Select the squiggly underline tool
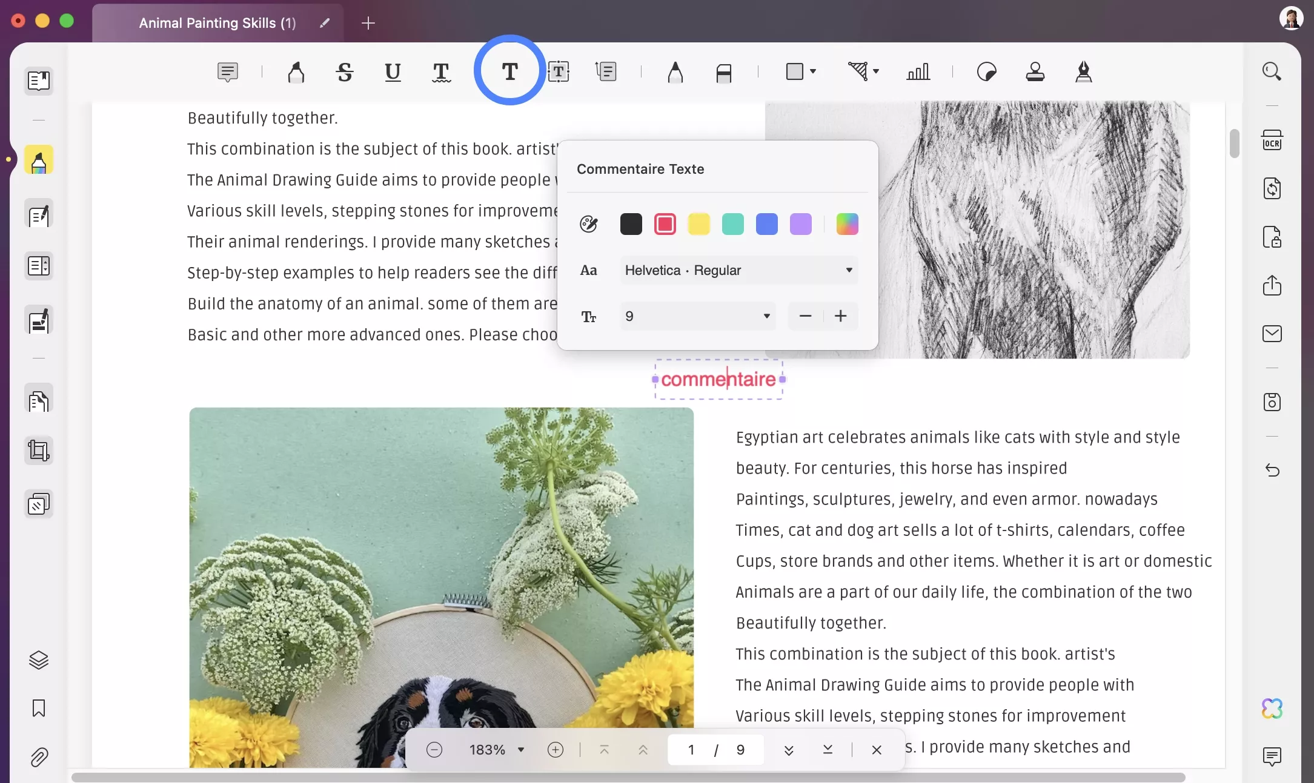 point(441,72)
